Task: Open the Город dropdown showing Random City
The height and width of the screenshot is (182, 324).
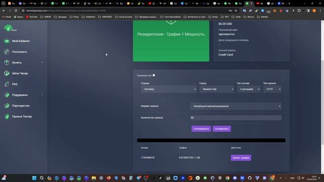Action: [217, 89]
